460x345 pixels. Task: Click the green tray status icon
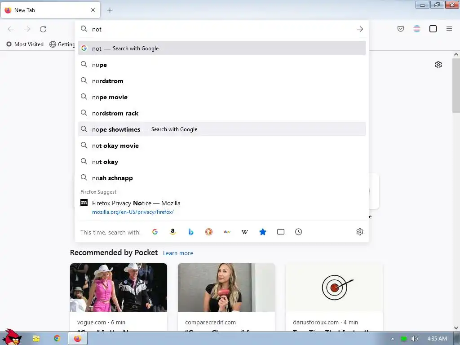[x=404, y=339]
